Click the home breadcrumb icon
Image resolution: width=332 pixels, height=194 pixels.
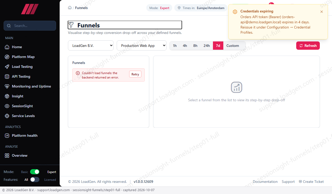(x=70, y=8)
